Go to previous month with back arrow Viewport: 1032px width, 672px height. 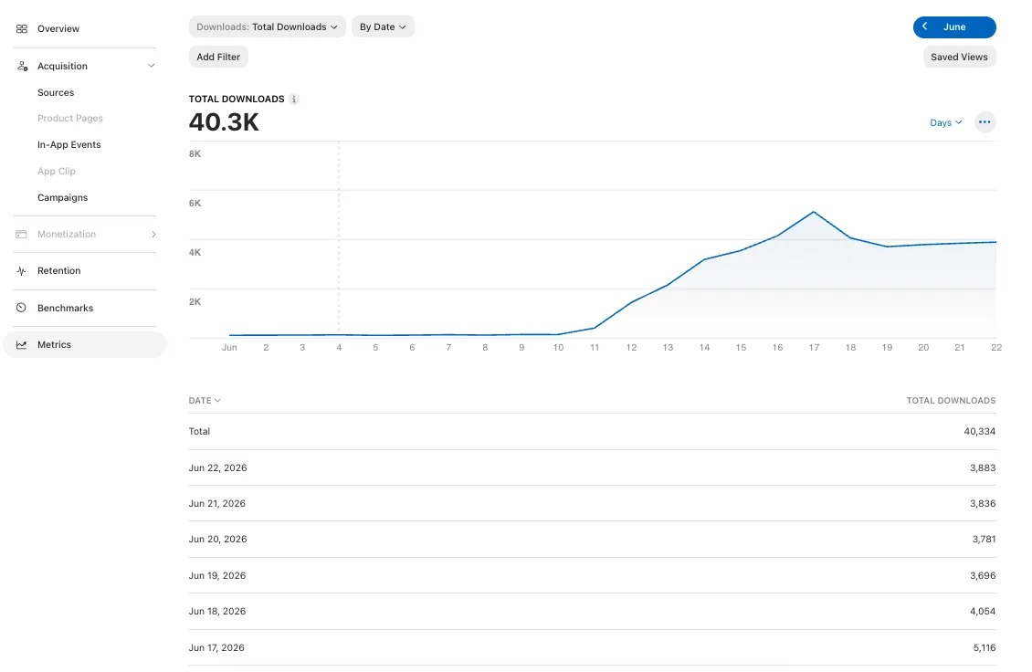tap(925, 26)
